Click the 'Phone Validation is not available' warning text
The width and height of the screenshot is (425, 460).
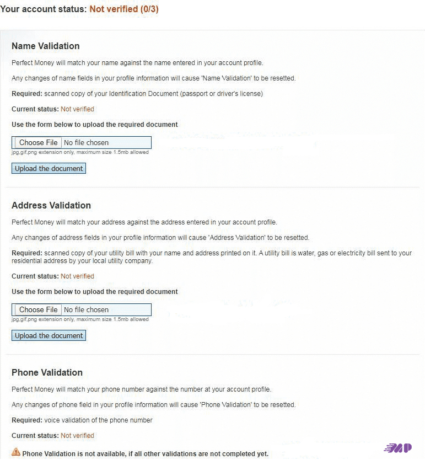coord(145,454)
